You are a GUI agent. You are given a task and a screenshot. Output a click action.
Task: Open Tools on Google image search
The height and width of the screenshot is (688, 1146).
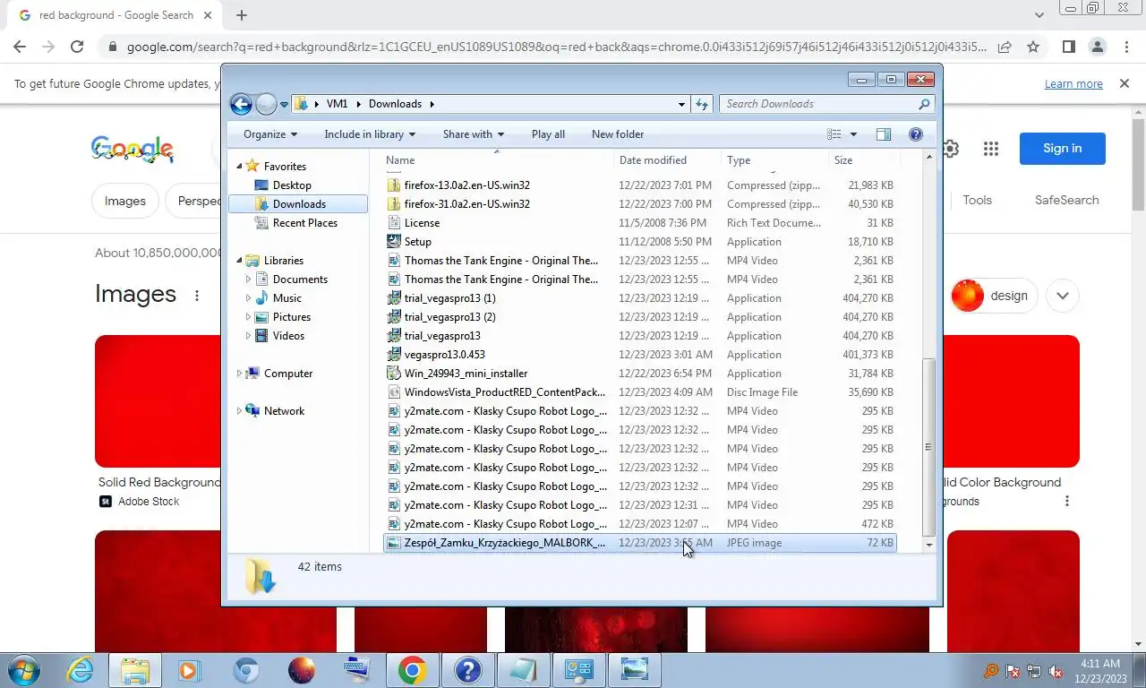point(977,200)
